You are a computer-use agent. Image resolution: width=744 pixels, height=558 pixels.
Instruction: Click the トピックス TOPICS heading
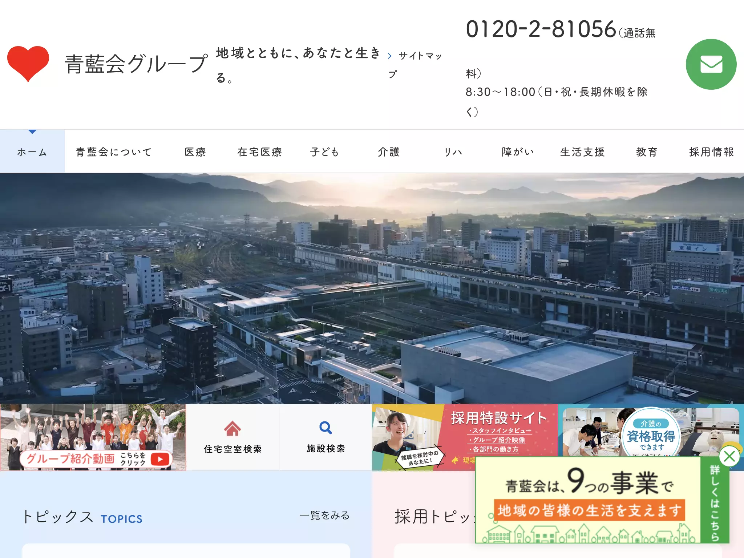pyautogui.click(x=82, y=517)
